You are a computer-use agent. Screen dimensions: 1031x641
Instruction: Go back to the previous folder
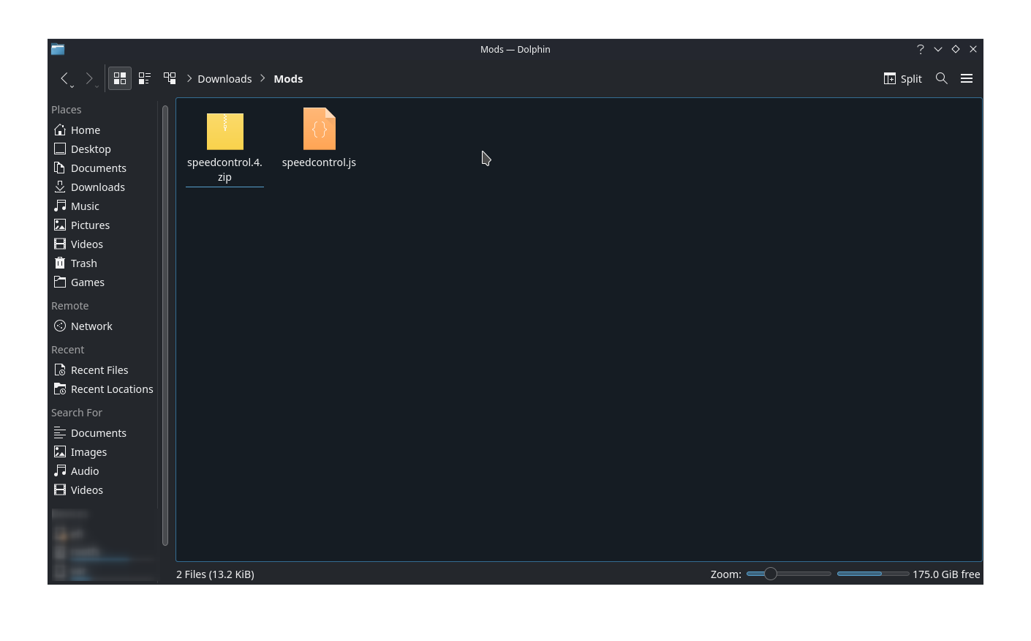(x=64, y=78)
